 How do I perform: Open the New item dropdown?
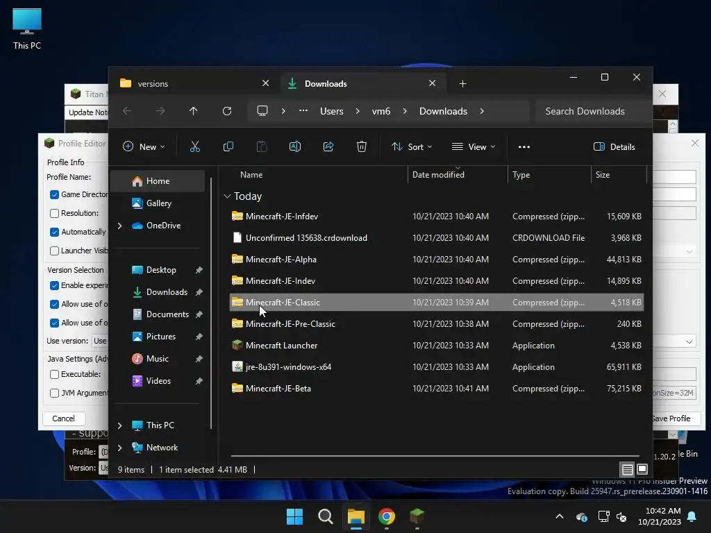pos(144,146)
